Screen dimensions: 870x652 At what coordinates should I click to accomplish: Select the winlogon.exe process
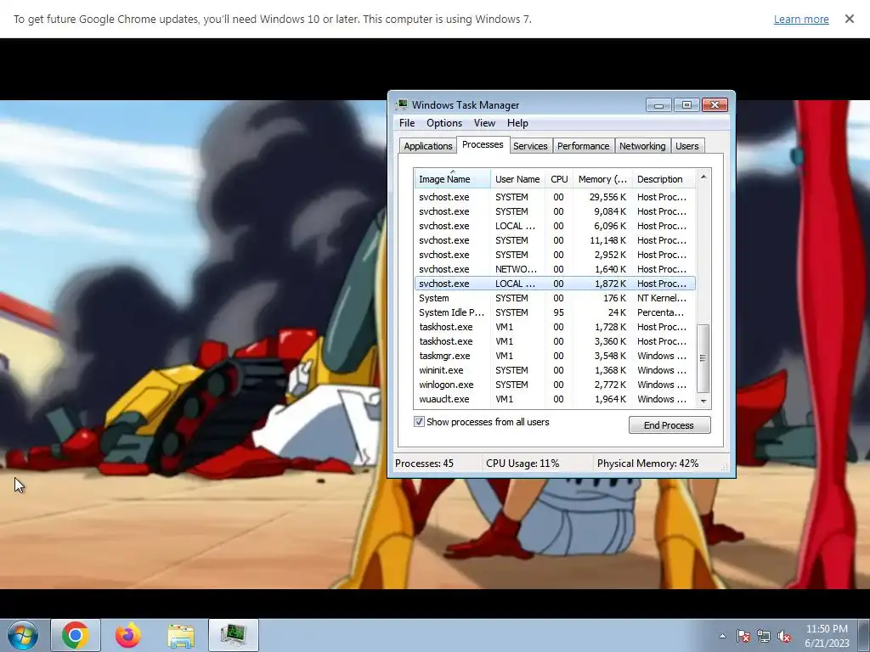[555, 385]
